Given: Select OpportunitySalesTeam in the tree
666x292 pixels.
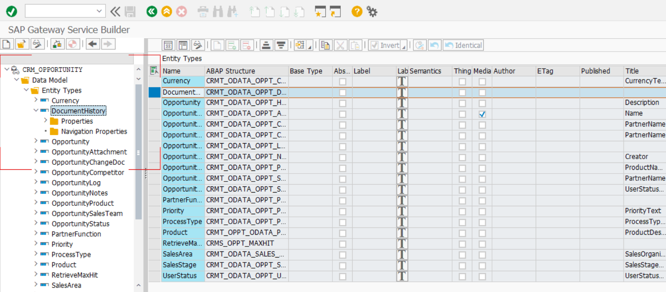Looking at the screenshot, I should pyautogui.click(x=87, y=213).
